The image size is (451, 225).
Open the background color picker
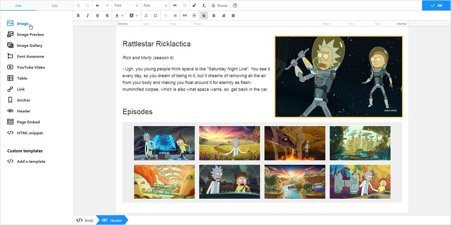[134, 15]
